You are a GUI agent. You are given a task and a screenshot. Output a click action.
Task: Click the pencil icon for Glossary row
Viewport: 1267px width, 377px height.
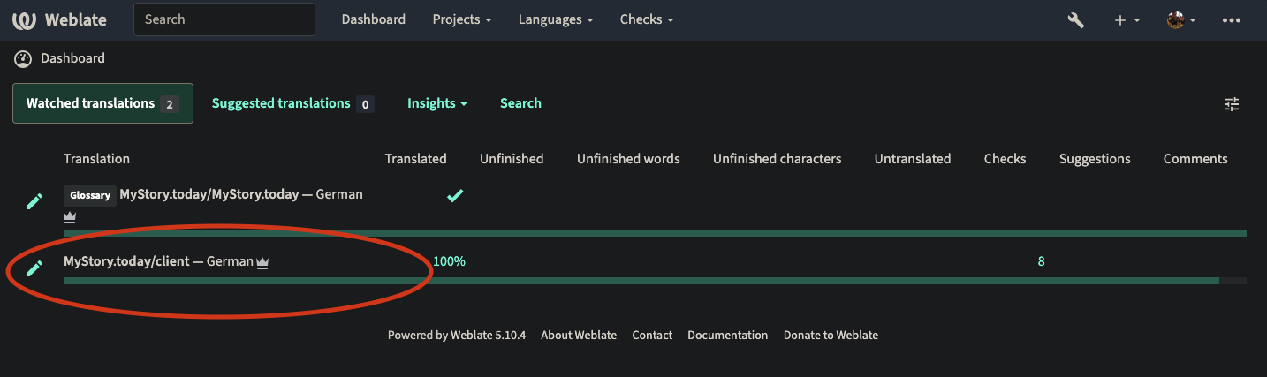pos(34,201)
